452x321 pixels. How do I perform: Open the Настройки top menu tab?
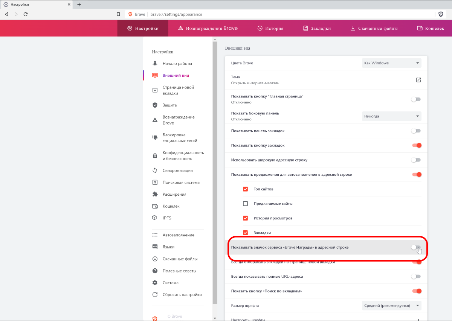pos(143,28)
